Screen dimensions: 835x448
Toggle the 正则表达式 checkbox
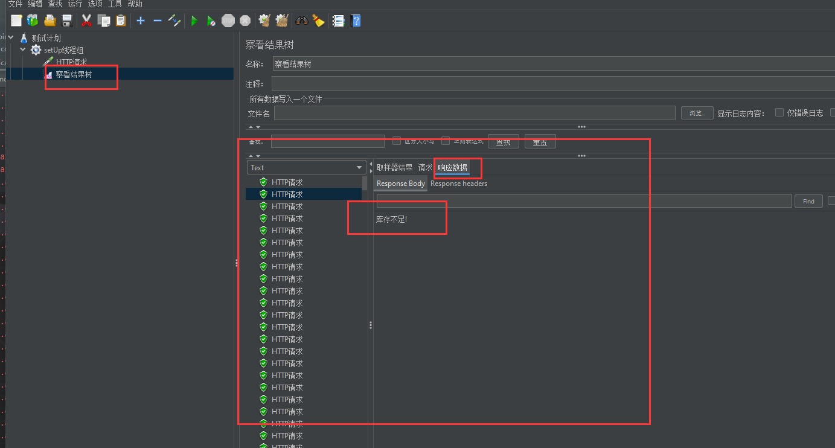[x=446, y=141]
